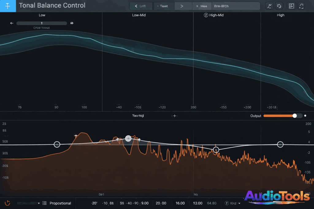Click the power icon at bottom left
The image size is (314, 209).
[x=7, y=203]
